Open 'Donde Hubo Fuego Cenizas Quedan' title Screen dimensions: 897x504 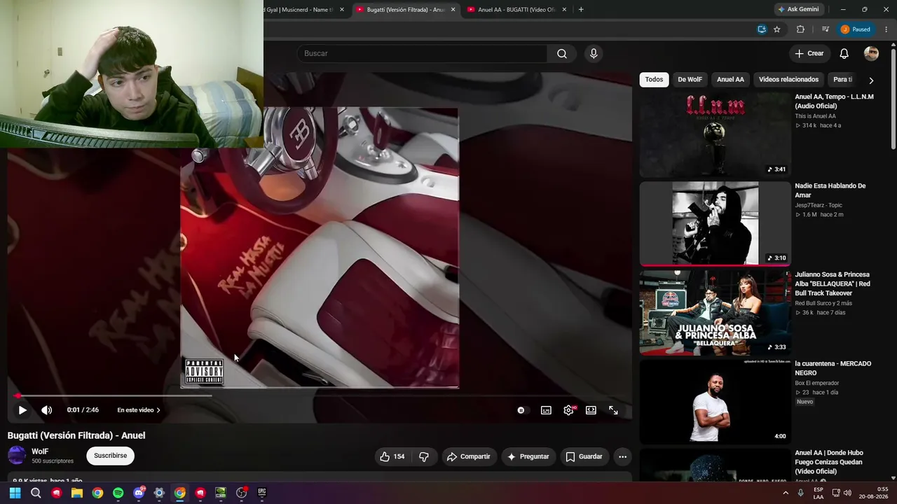click(x=829, y=462)
